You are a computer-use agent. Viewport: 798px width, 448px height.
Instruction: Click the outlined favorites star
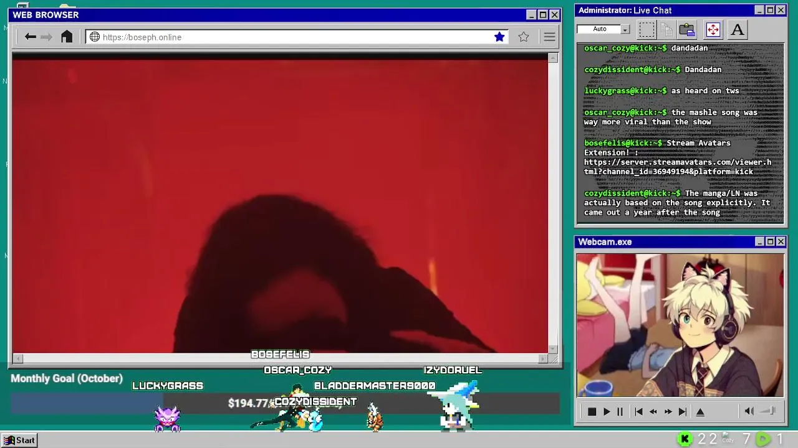pyautogui.click(x=524, y=37)
